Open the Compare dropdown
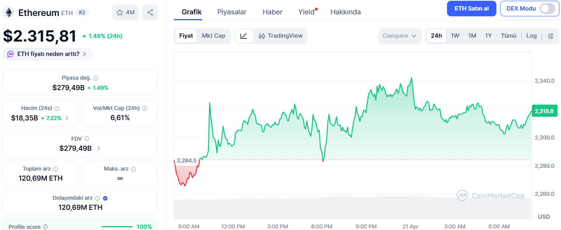The height and width of the screenshot is (230, 561). pos(400,36)
